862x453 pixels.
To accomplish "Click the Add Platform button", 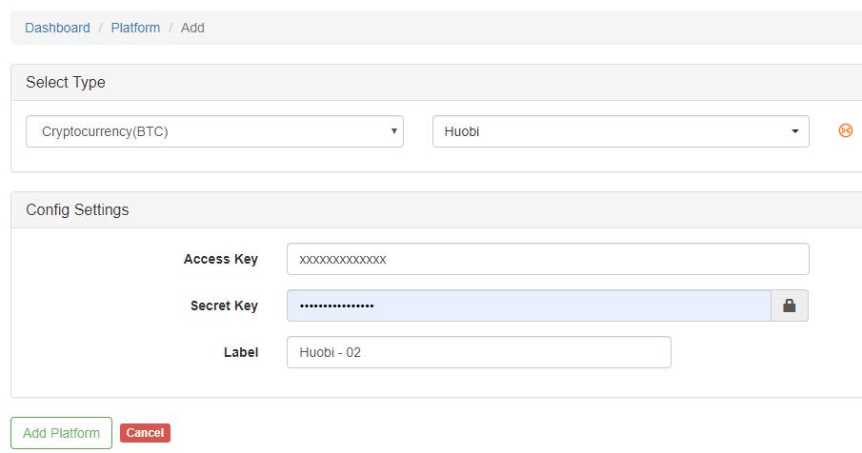I will tap(62, 433).
